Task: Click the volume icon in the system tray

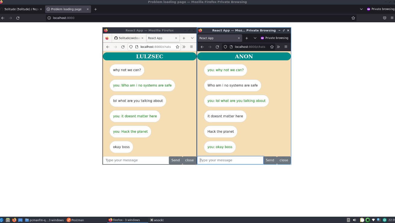Action: (354, 220)
